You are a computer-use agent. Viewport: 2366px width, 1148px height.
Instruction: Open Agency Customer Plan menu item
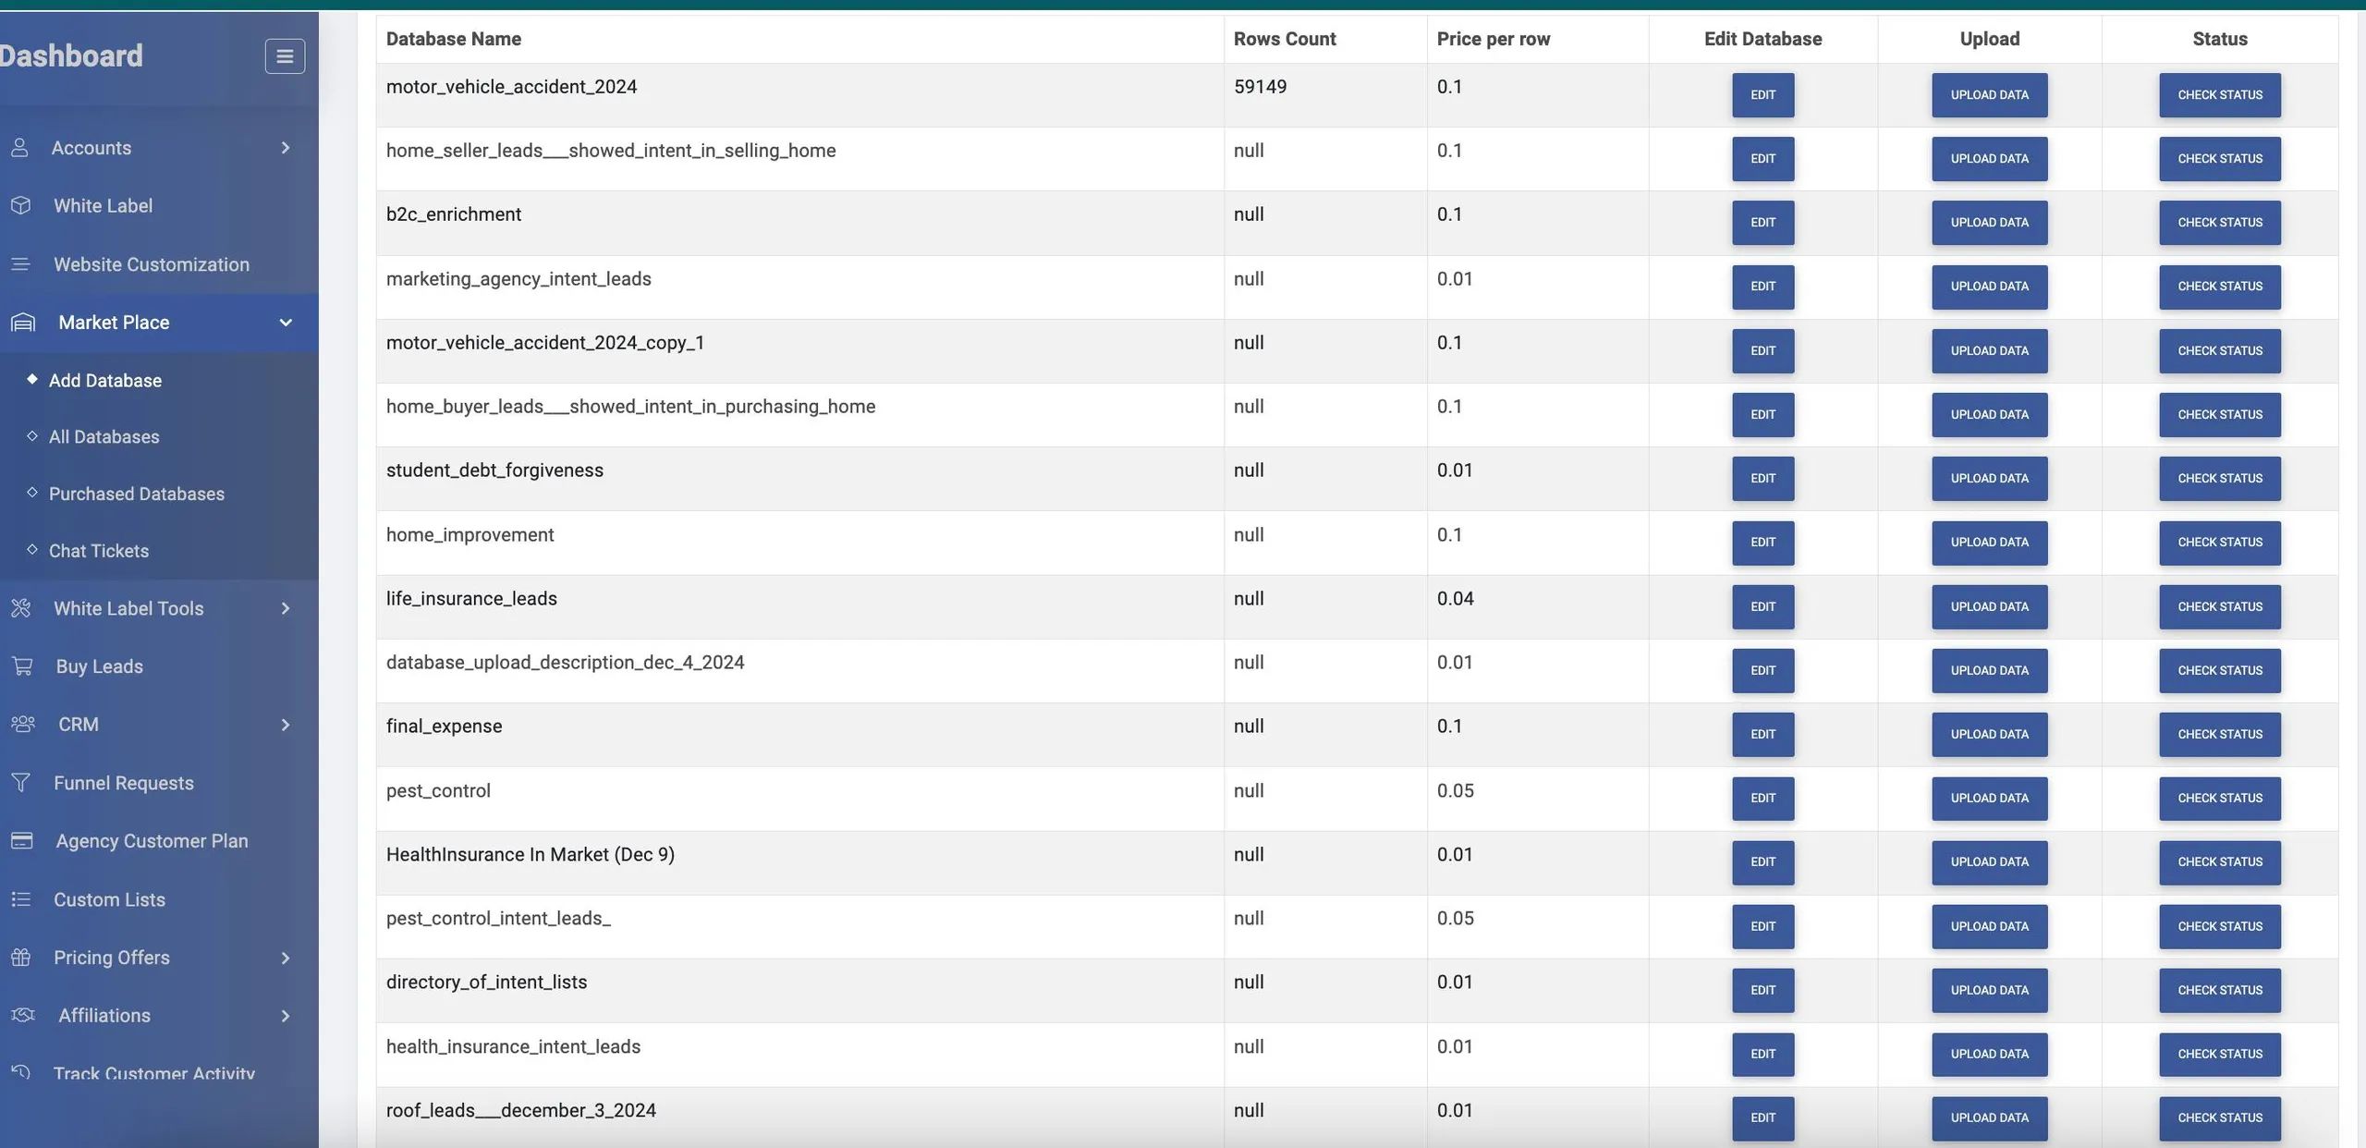pyautogui.click(x=152, y=841)
